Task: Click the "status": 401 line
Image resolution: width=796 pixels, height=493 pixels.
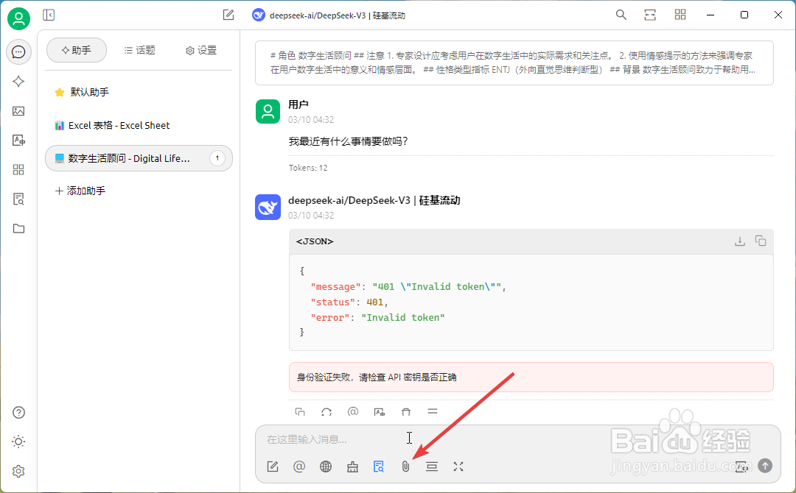Action: (349, 302)
